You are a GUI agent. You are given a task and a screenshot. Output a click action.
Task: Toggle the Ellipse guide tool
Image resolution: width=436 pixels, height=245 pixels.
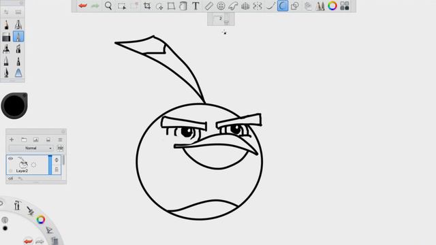221,6
